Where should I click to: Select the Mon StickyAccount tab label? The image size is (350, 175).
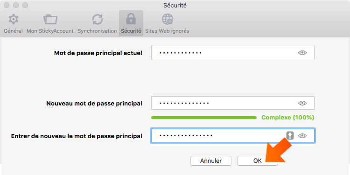click(x=50, y=31)
